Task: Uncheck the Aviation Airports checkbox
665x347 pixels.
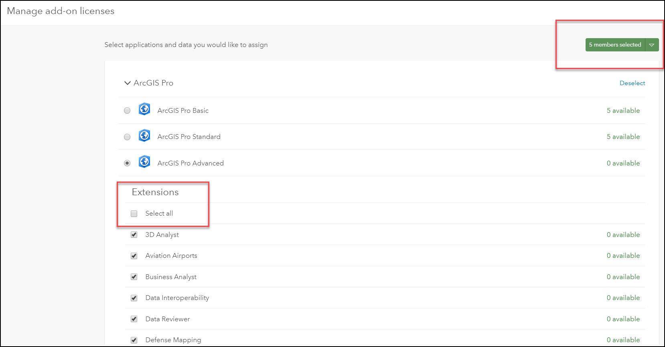Action: [x=134, y=256]
